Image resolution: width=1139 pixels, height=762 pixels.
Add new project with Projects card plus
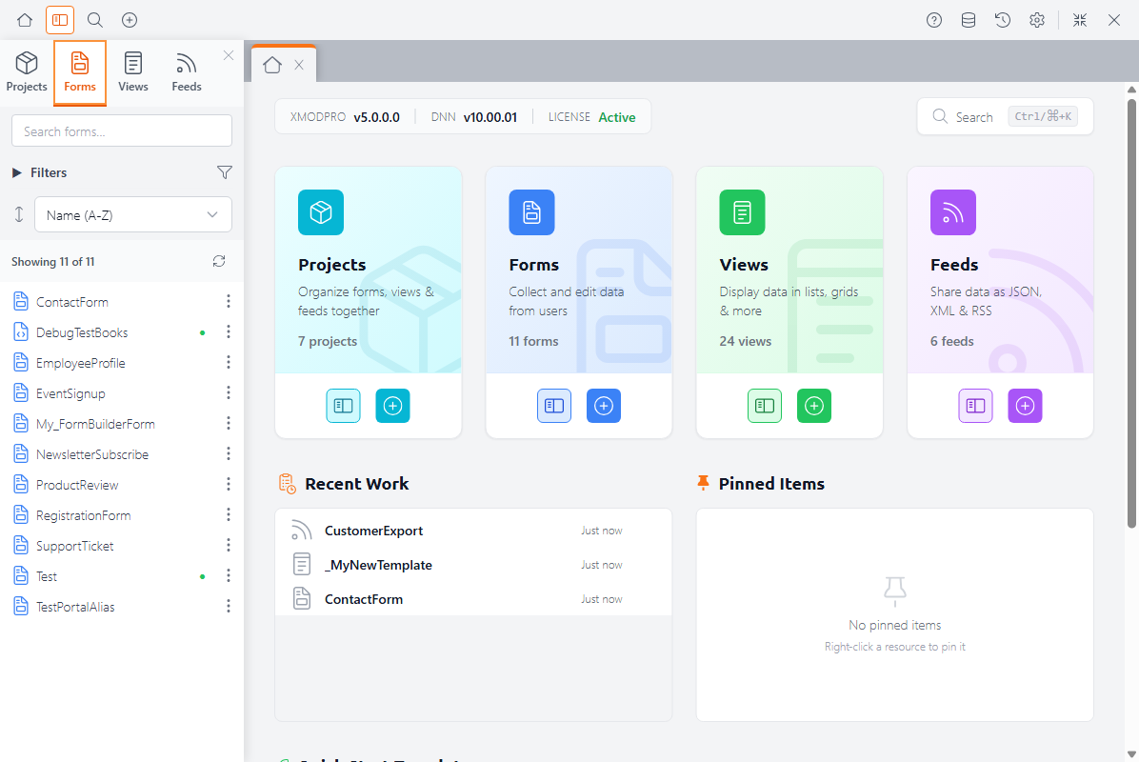pyautogui.click(x=392, y=406)
